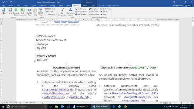Image resolution: width=194 pixels, height=109 pixels.
Task: Open Edit Component tool
Action: (x=62, y=12)
